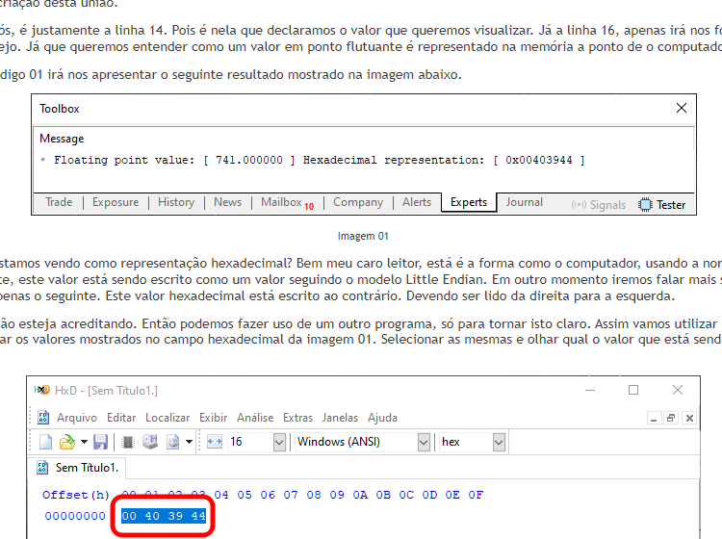Minimize the inner HxD document window
The width and height of the screenshot is (722, 539).
[654, 418]
